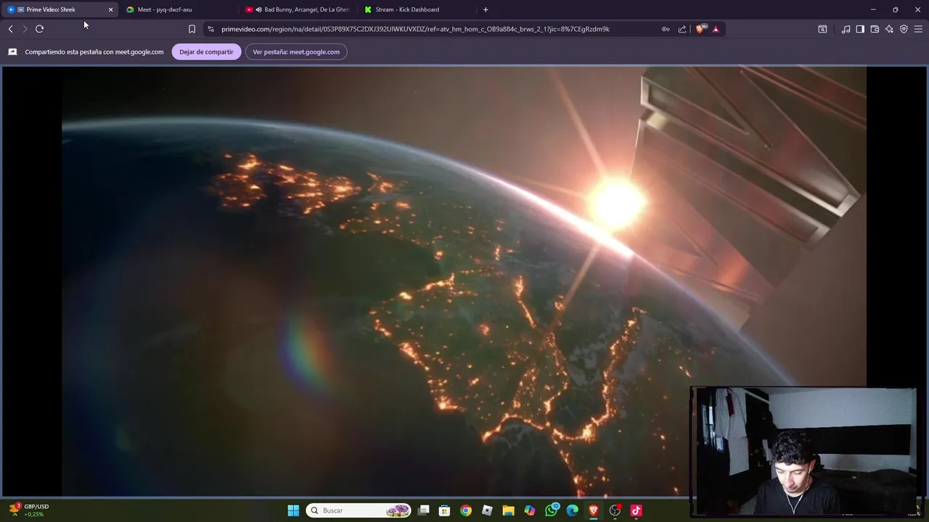Open Brave Rewards triangle icon
The width and height of the screenshot is (929, 522).
click(716, 29)
